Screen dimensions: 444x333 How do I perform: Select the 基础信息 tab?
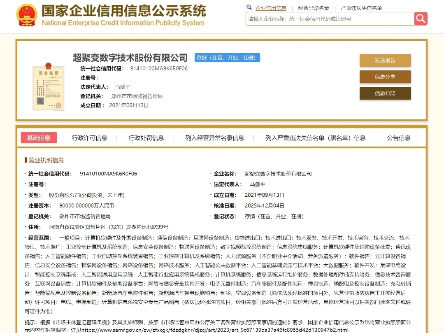[39, 138]
